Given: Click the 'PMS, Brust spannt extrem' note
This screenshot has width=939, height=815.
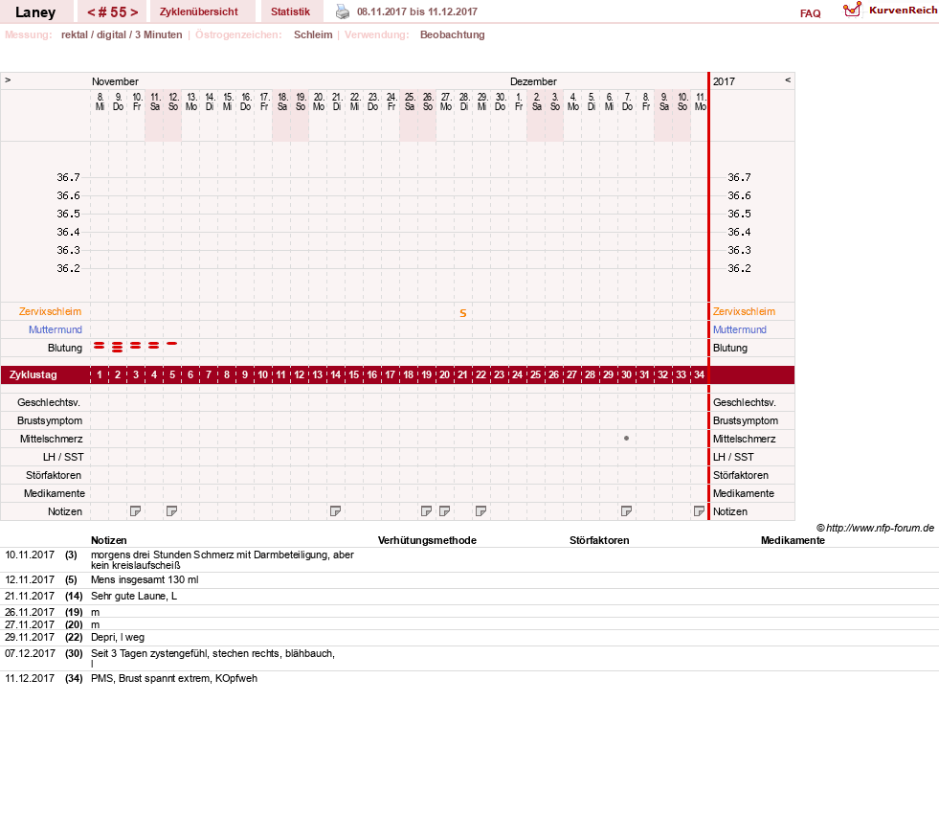Looking at the screenshot, I should tap(173, 678).
